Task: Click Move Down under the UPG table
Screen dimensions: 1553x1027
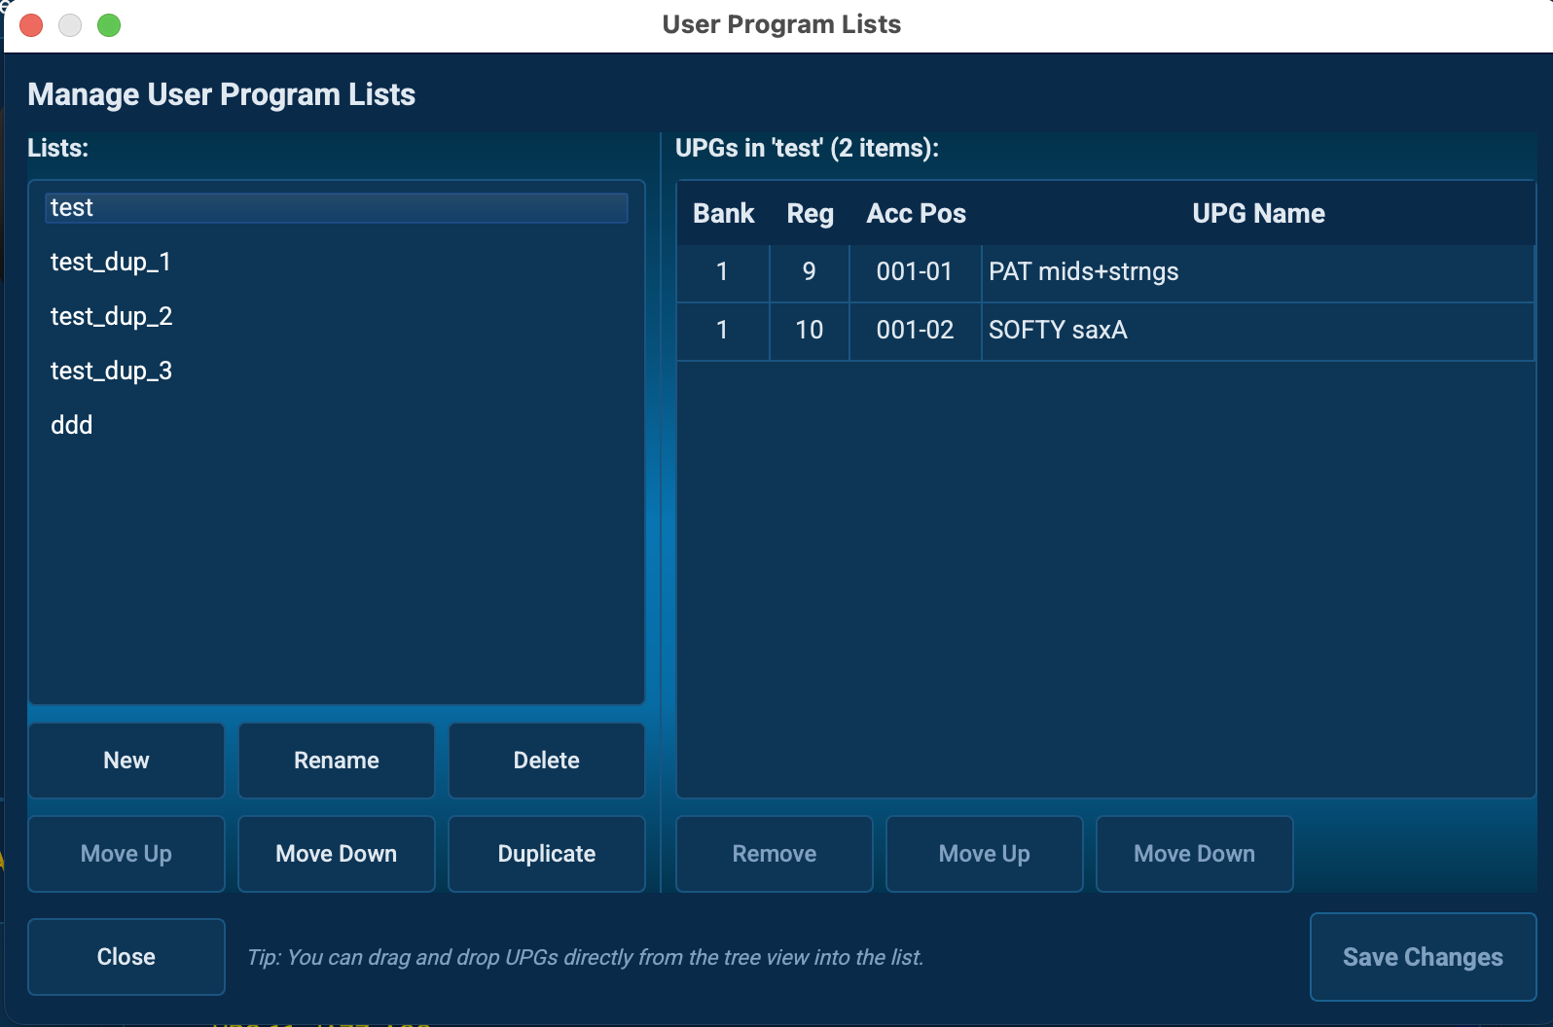Action: click(x=1195, y=854)
